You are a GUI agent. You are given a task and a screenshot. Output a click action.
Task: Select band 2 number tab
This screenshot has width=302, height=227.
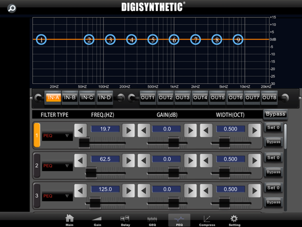point(37,166)
